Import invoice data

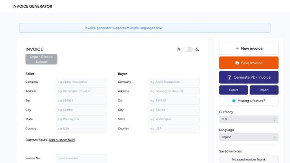tap(264, 90)
